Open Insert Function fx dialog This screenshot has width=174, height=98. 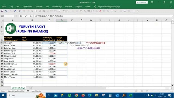31,16
